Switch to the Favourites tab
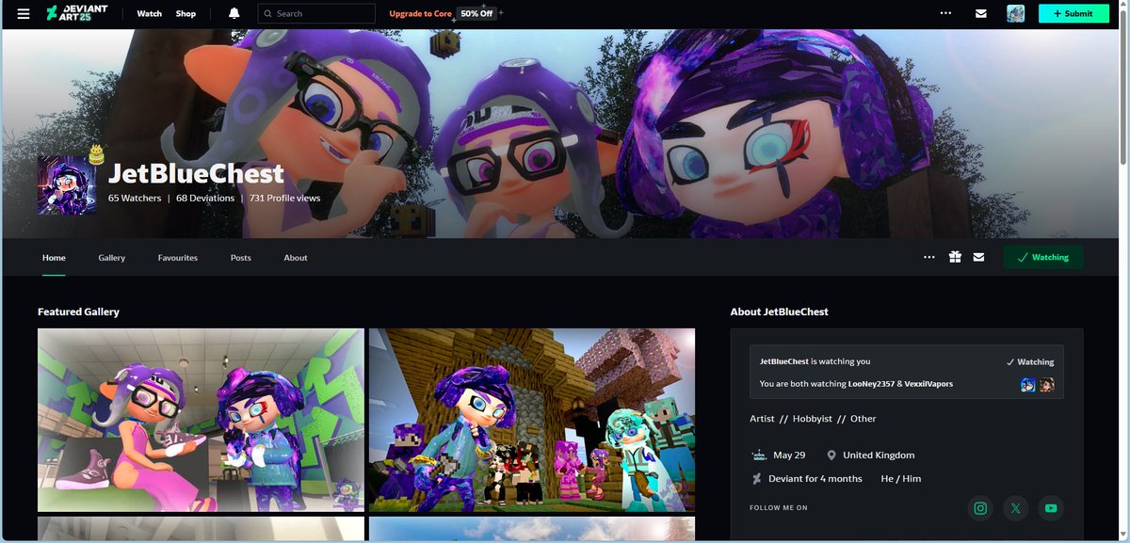The width and height of the screenshot is (1130, 543). [x=178, y=258]
